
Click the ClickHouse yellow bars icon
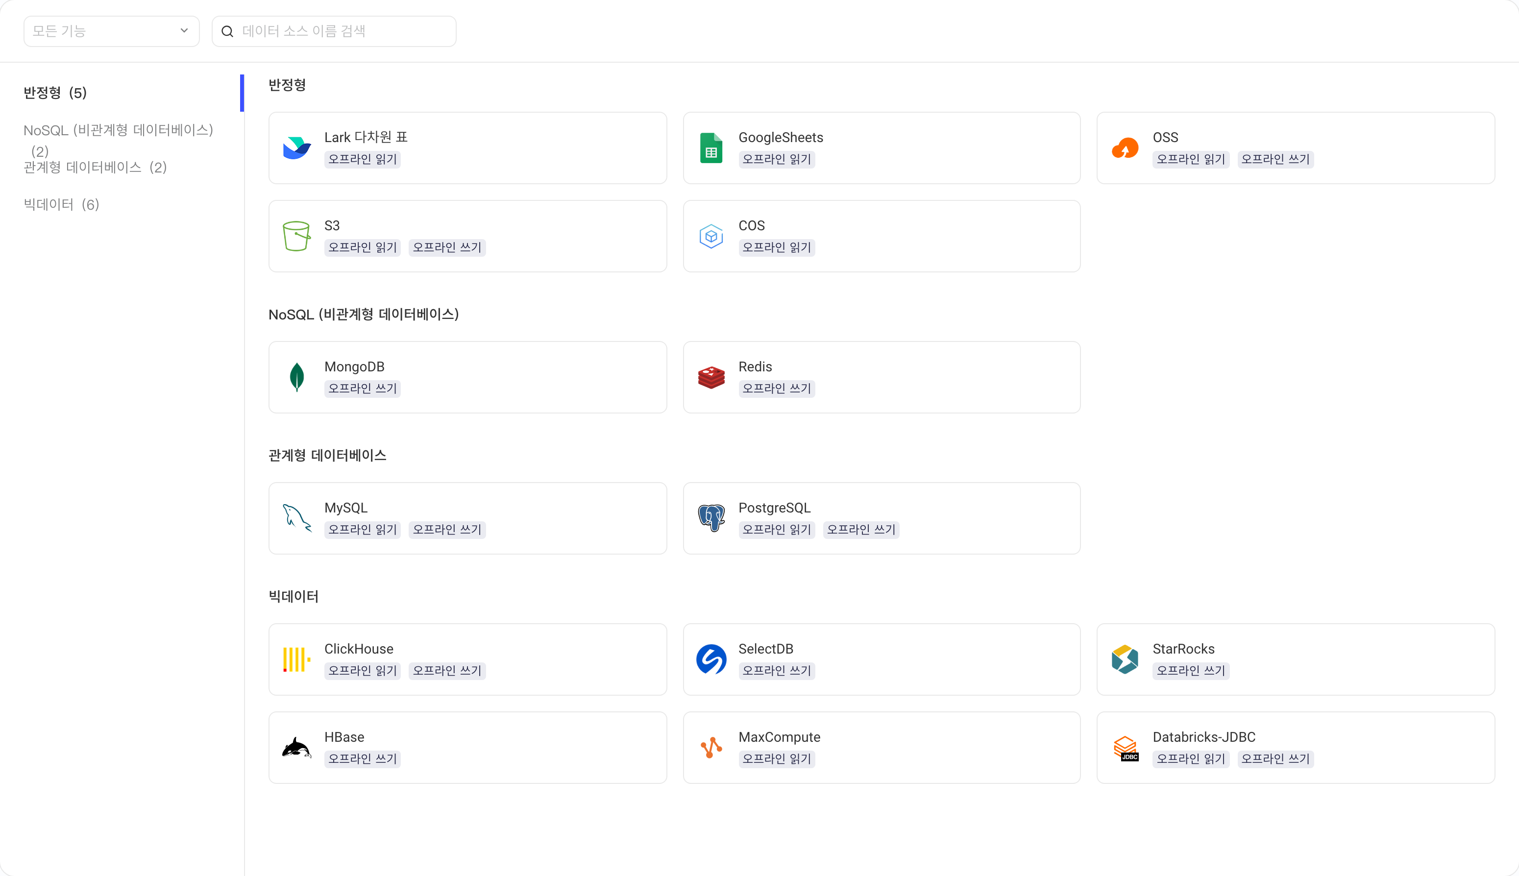[x=296, y=659]
